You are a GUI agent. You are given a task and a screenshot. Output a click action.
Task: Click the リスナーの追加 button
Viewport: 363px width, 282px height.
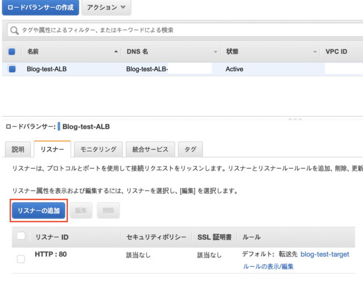39,210
